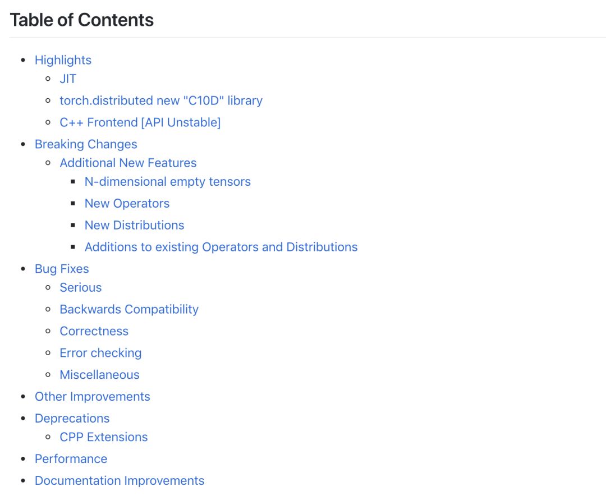Go to the Bug Fixes section
Viewport: 606px width, 500px height.
coord(62,269)
